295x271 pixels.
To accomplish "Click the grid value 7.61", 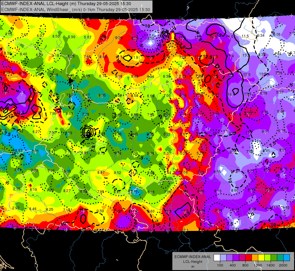I will (24, 35).
